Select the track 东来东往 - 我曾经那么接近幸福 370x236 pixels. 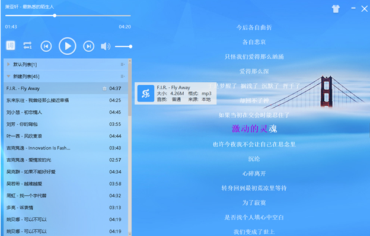(66, 100)
